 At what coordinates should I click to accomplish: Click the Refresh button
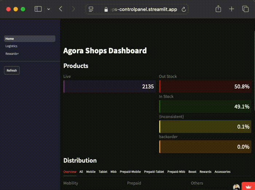[x=12, y=70]
